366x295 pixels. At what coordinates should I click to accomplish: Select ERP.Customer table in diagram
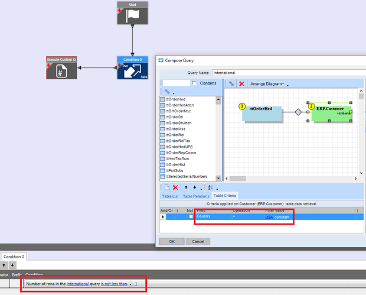click(331, 114)
